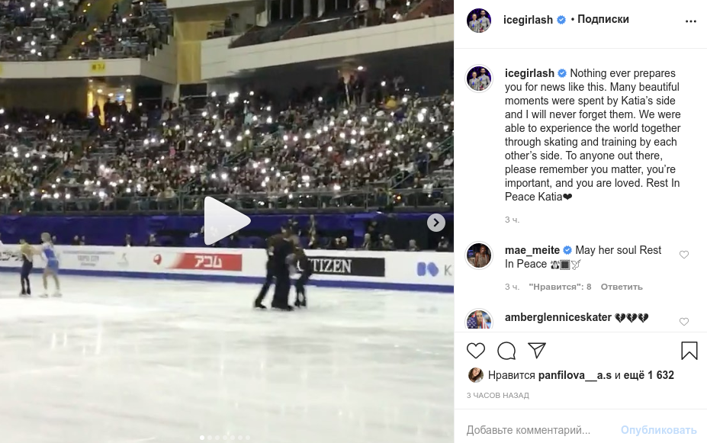Focus the Добавьте комментарий input field
This screenshot has height=443, width=707.
point(537,430)
